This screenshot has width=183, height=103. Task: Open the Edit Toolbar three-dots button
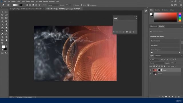pos(6,43)
